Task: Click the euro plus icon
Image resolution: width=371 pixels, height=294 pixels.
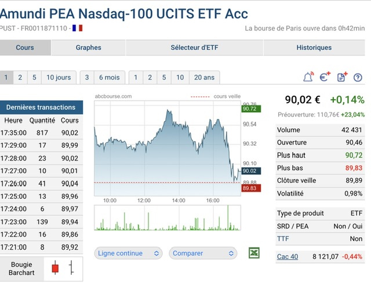Action: coord(325,77)
